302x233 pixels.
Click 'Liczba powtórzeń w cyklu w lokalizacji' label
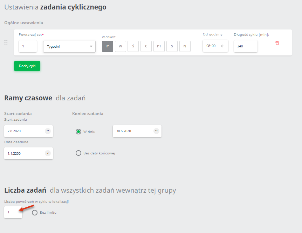(36, 202)
